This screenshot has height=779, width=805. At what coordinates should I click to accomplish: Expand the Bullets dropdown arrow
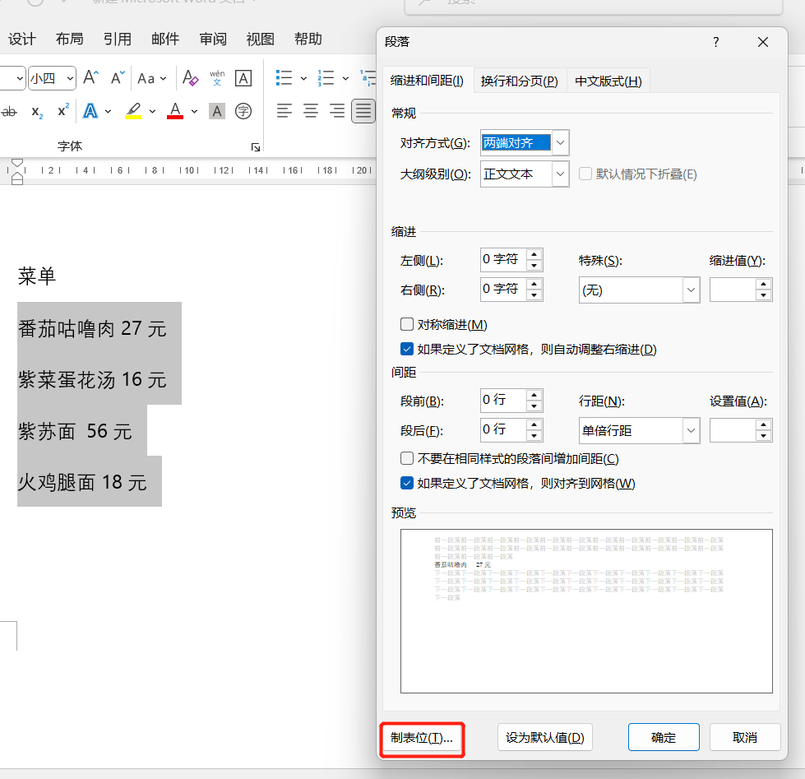(304, 79)
